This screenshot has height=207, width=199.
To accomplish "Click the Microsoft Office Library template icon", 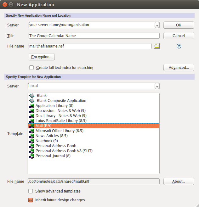I will click(x=31, y=131).
